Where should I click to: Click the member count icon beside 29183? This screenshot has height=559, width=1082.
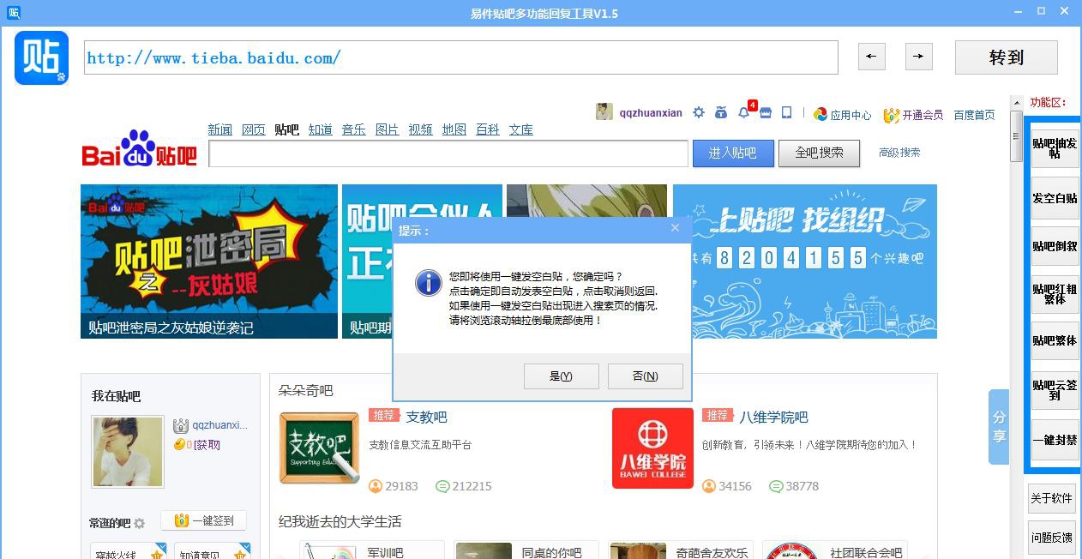click(x=375, y=486)
